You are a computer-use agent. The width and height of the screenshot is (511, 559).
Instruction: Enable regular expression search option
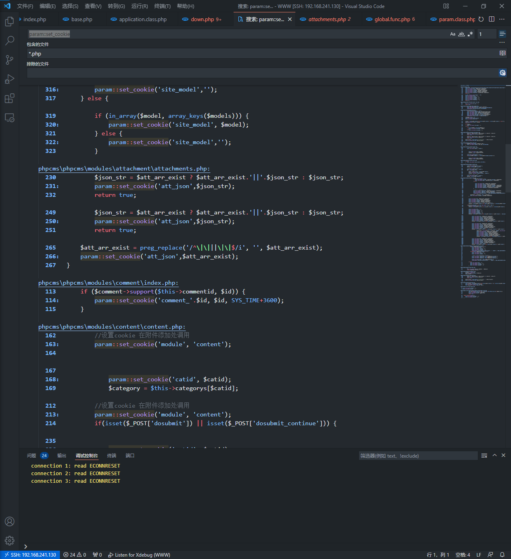pyautogui.click(x=470, y=34)
